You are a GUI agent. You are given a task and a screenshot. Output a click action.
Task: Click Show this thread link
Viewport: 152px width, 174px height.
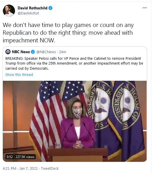click(19, 74)
